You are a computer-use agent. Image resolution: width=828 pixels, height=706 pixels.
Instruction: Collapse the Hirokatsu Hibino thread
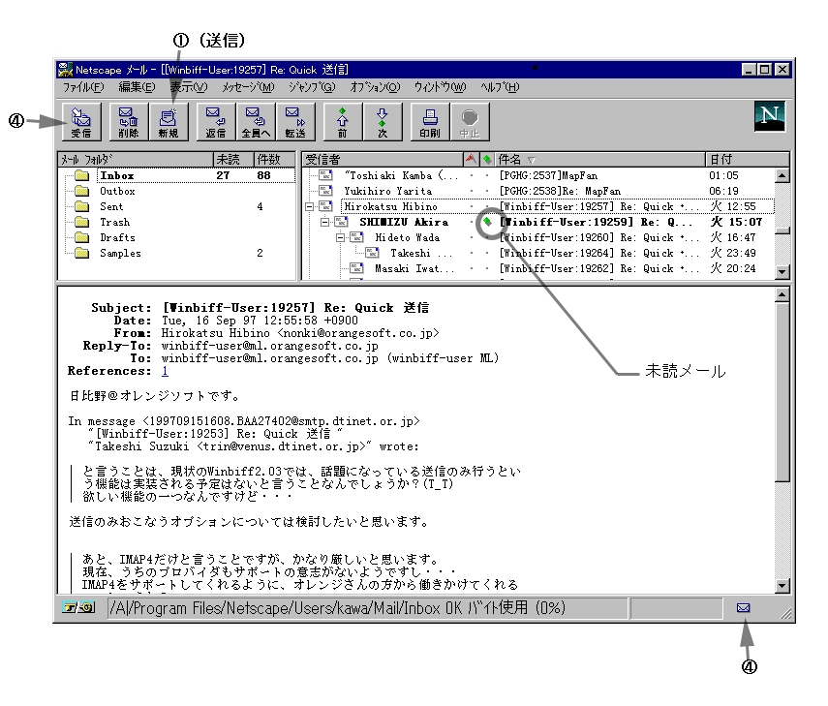point(310,206)
